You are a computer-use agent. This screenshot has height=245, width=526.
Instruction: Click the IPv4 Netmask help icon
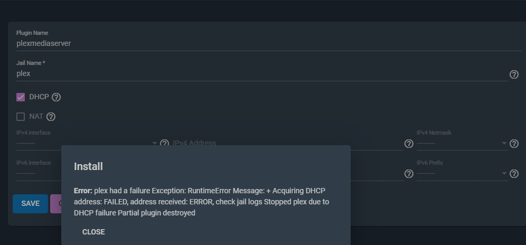coord(514,144)
